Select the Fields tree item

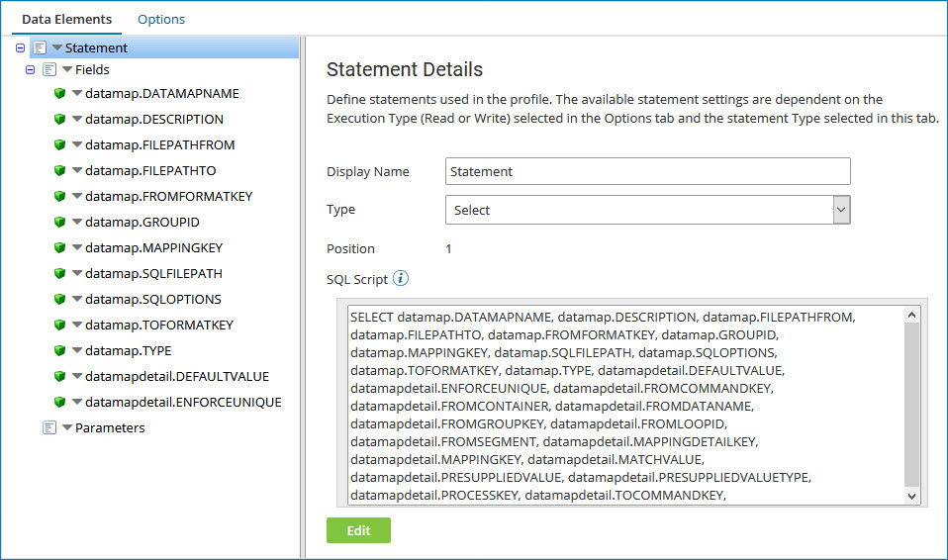(x=92, y=69)
